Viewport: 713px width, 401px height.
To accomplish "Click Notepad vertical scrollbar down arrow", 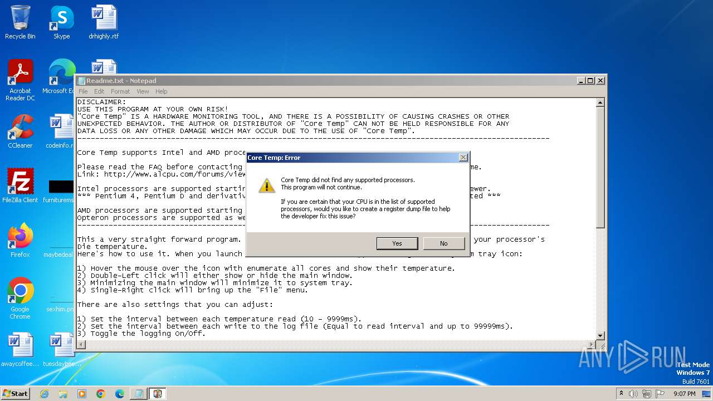I will pyautogui.click(x=600, y=335).
